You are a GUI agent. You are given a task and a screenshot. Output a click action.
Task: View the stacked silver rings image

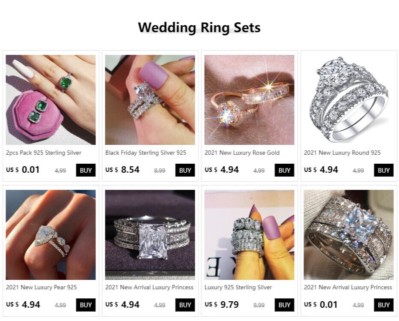[x=249, y=234]
